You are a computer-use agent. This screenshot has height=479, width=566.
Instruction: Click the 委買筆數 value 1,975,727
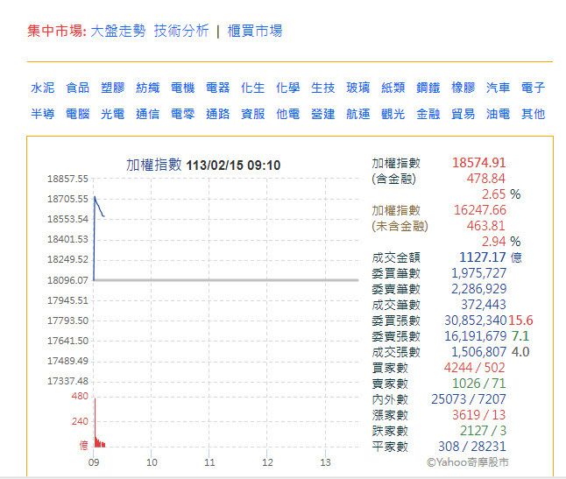(x=479, y=273)
